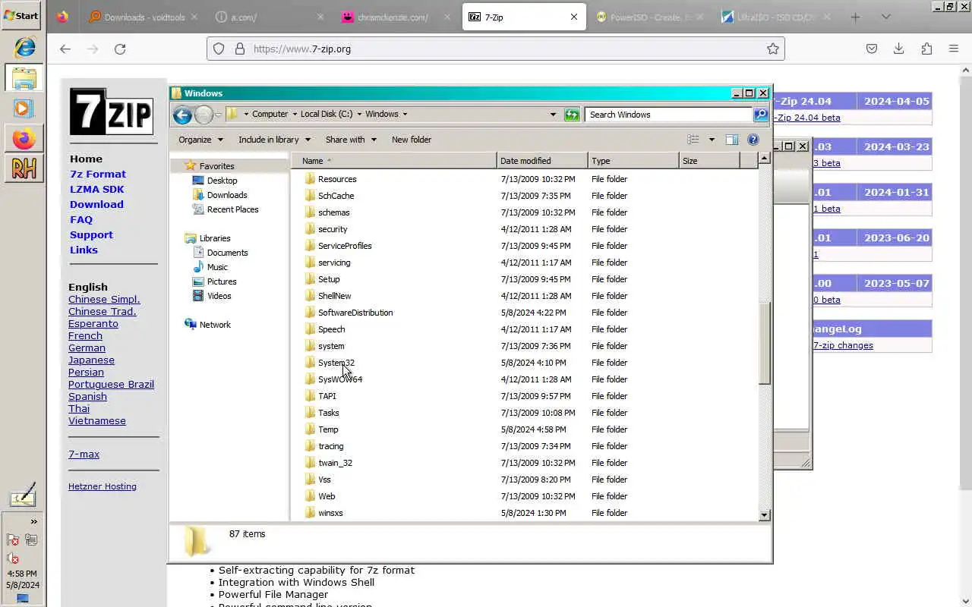The image size is (972, 607).
Task: Open the Share with dropdown
Action: coord(350,140)
